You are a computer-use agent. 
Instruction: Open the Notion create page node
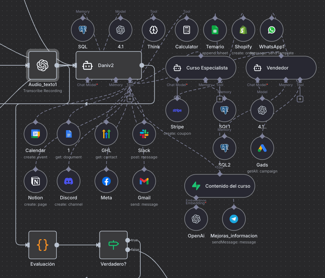tap(36, 181)
